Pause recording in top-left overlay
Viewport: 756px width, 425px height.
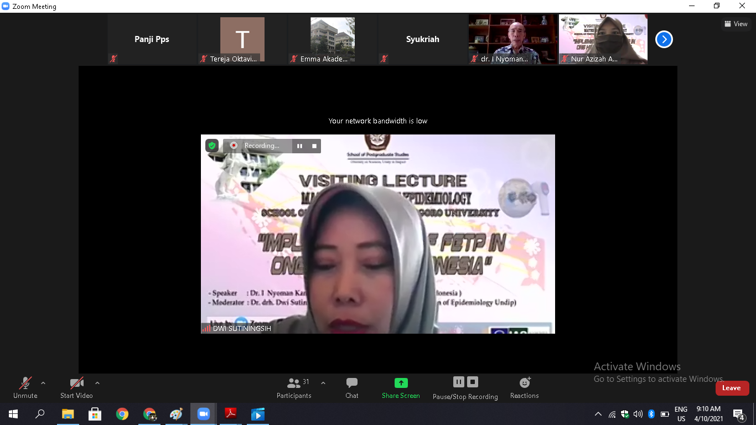(299, 146)
